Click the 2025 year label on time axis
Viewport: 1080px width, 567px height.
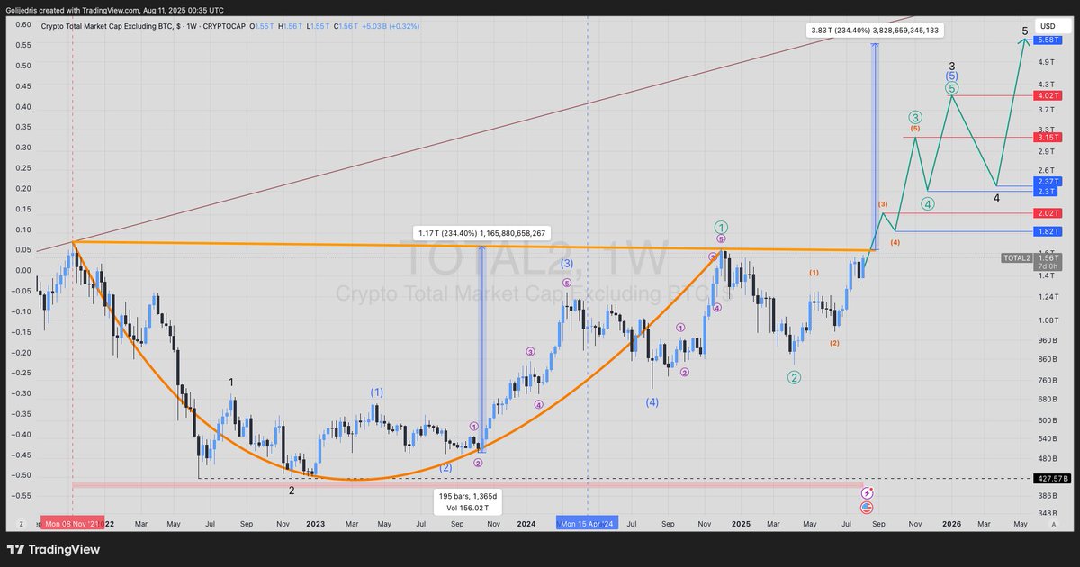click(x=742, y=523)
